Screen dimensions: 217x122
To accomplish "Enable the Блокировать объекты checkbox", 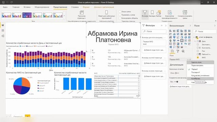I will 120,18.
